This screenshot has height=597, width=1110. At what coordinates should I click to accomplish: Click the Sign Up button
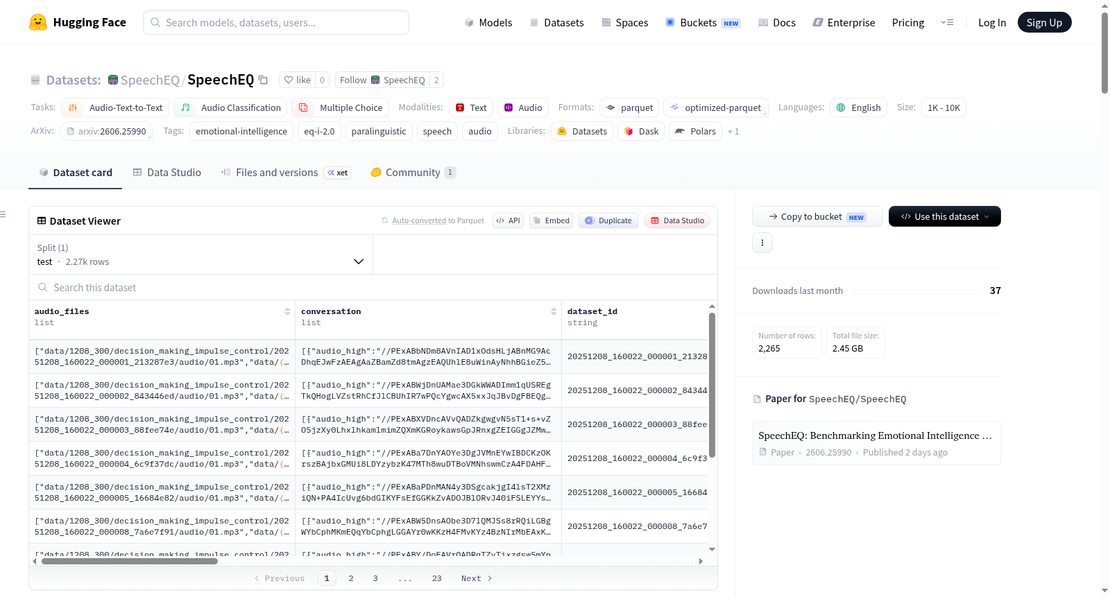point(1044,22)
